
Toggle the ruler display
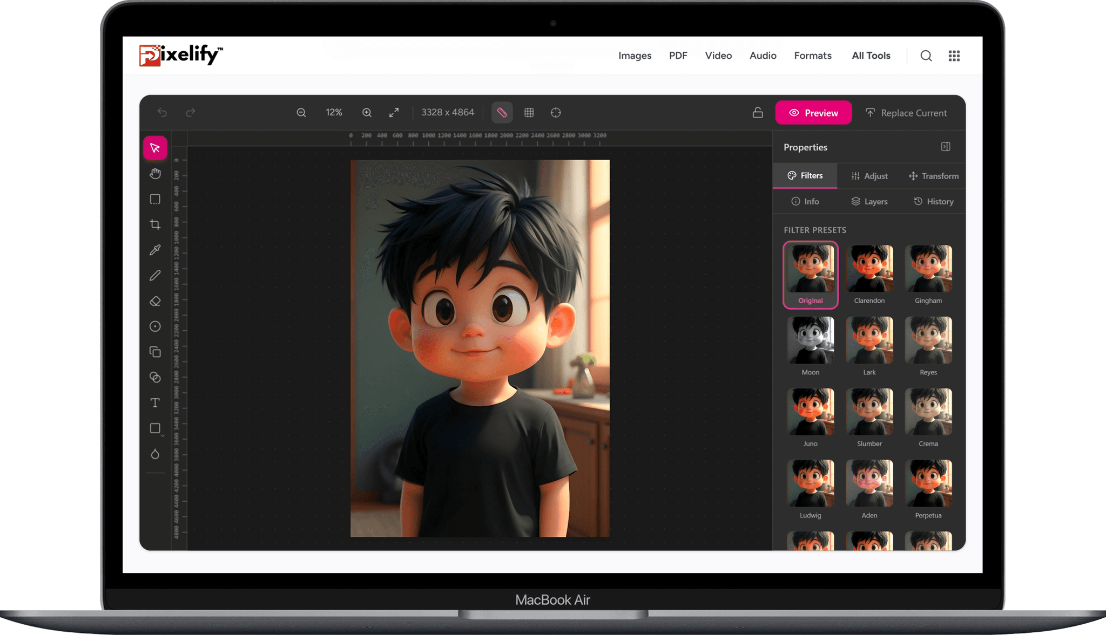pyautogui.click(x=502, y=112)
